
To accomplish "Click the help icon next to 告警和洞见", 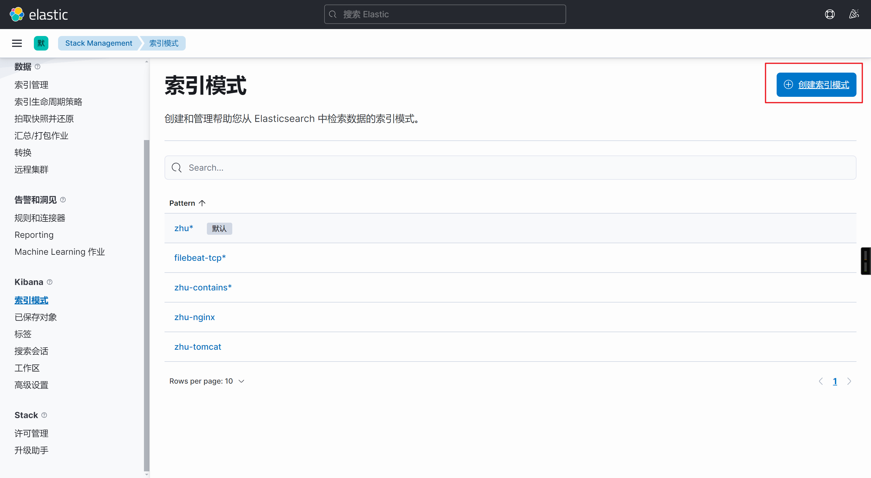I will [x=63, y=200].
